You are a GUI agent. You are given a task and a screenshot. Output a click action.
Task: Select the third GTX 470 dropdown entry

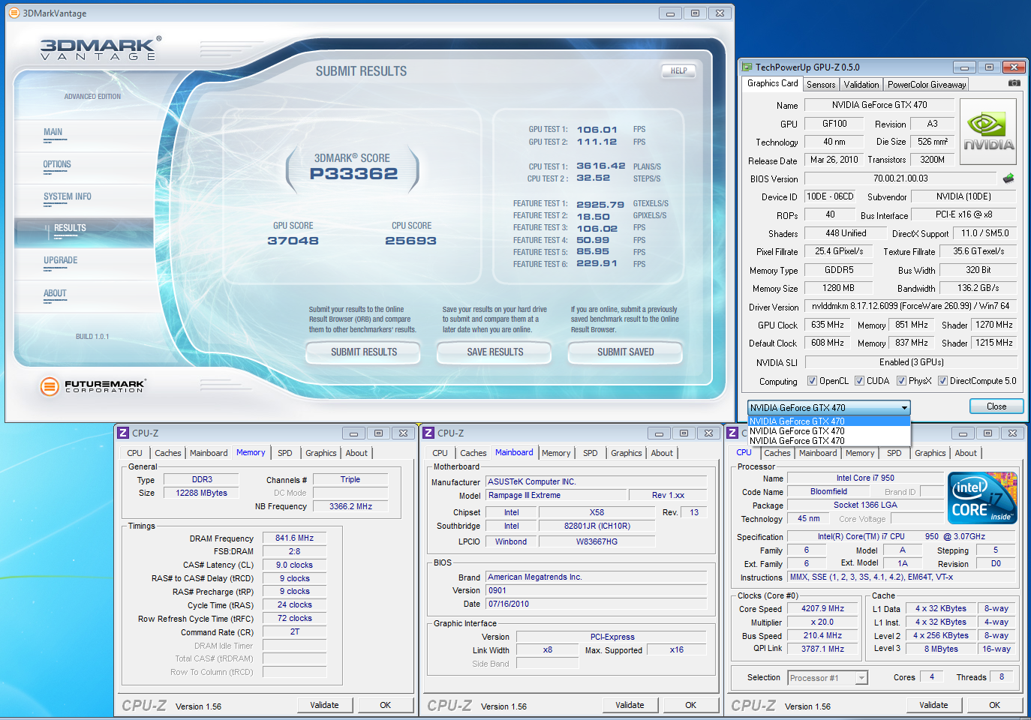point(829,441)
